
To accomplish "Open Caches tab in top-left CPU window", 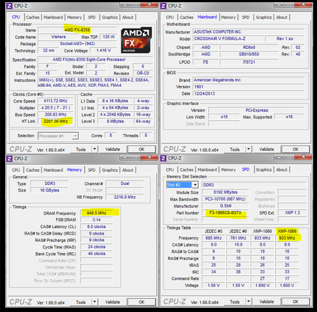I will tap(33, 17).
